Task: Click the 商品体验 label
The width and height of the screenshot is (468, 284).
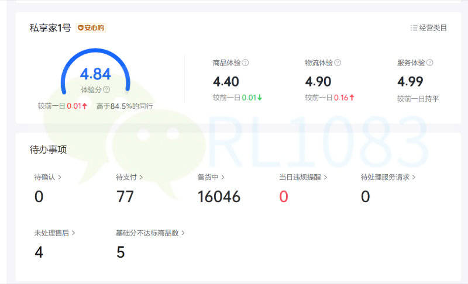Action: [x=226, y=63]
